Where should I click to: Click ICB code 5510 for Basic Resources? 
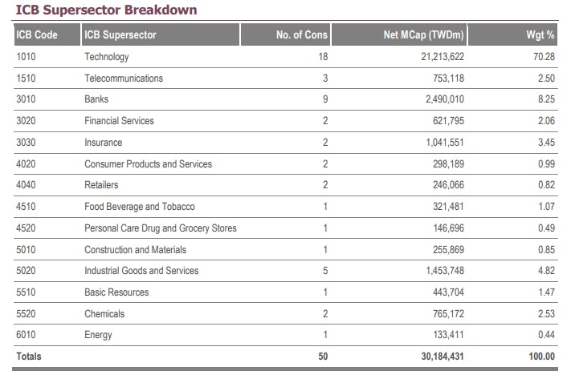pyautogui.click(x=27, y=292)
